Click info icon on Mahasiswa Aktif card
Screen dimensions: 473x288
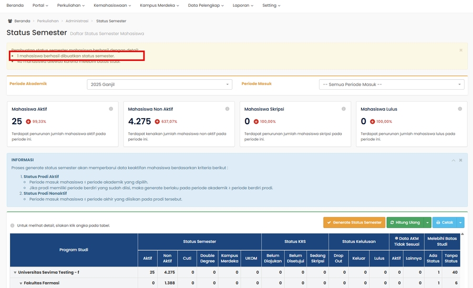[111, 109]
